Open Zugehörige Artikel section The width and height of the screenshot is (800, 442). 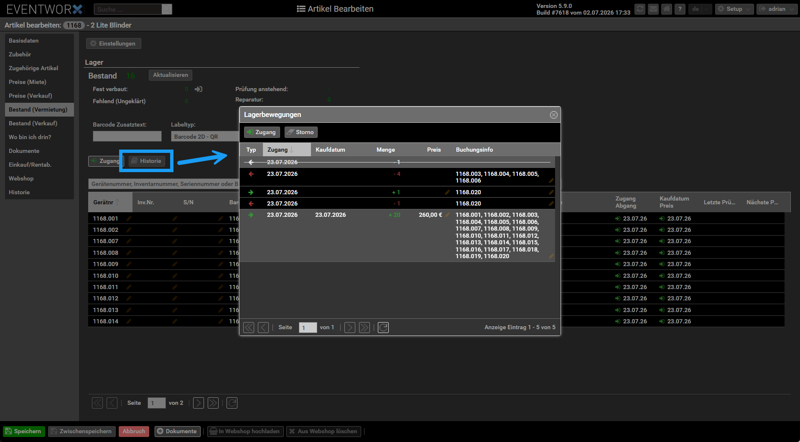pos(39,68)
